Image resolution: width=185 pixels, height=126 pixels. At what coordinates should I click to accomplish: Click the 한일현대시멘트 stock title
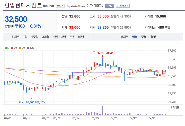coord(23,5)
